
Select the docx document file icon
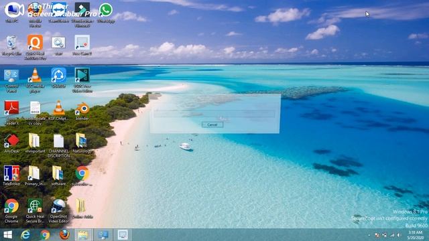[x=35, y=108]
